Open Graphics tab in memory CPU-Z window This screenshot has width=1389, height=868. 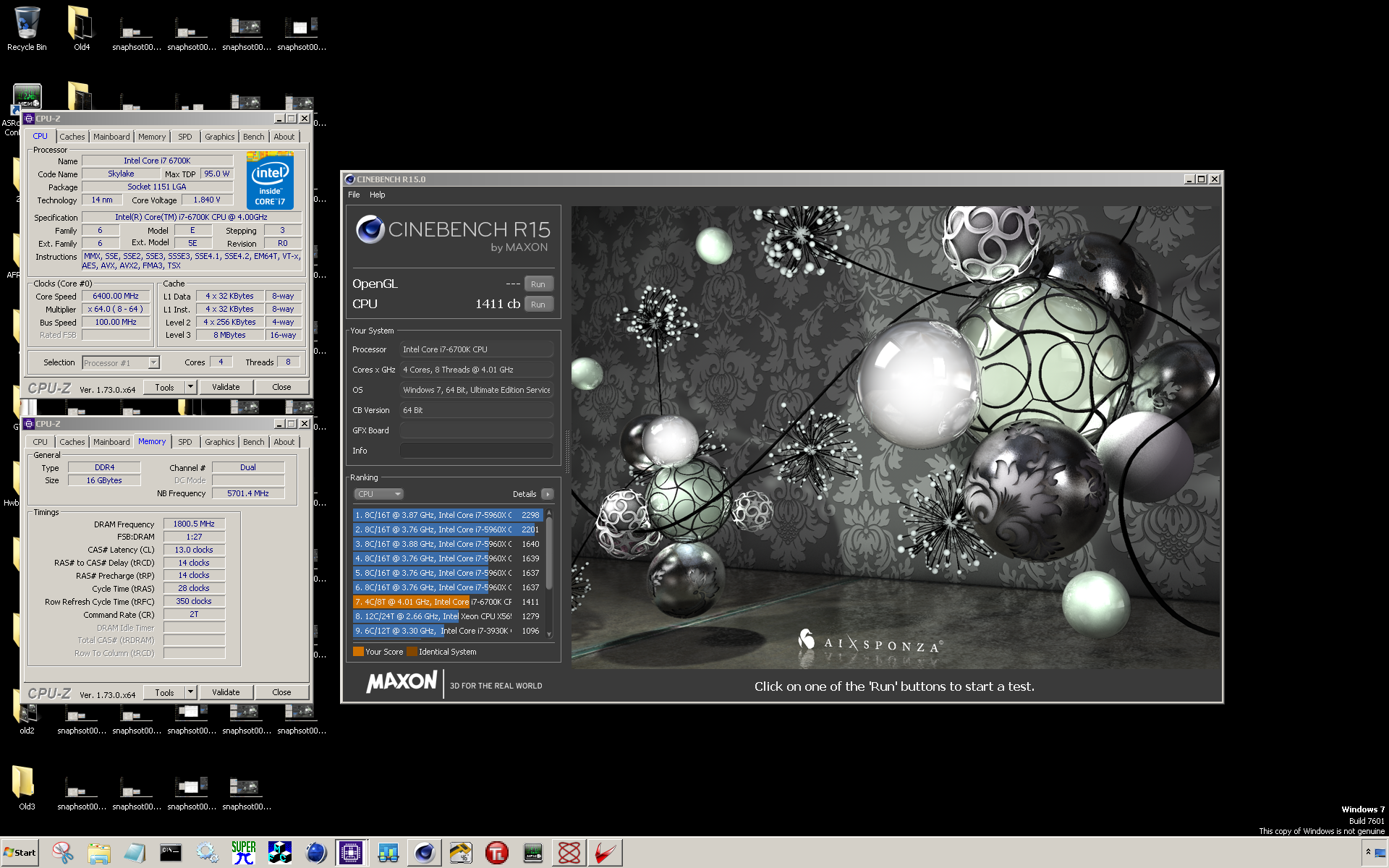coord(220,442)
